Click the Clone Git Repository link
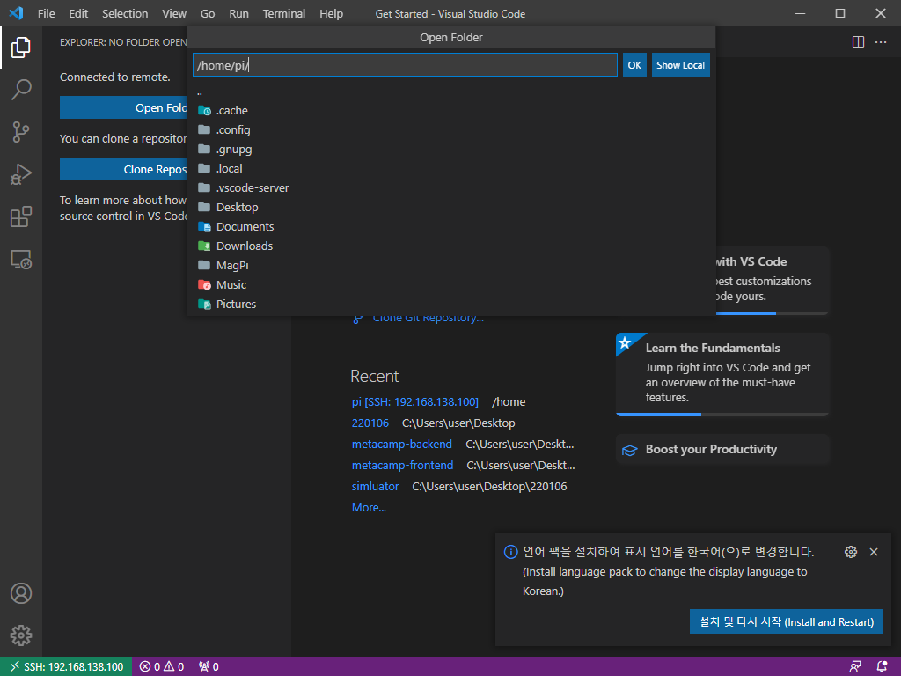 [x=429, y=318]
